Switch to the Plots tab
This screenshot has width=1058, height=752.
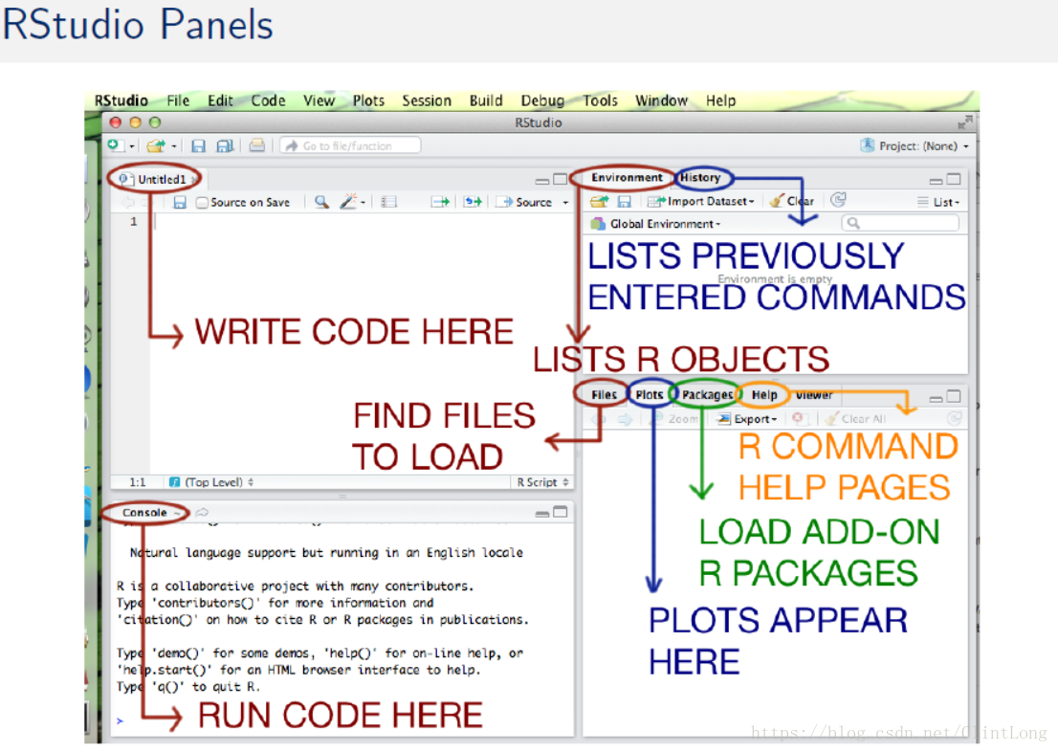pyautogui.click(x=650, y=395)
